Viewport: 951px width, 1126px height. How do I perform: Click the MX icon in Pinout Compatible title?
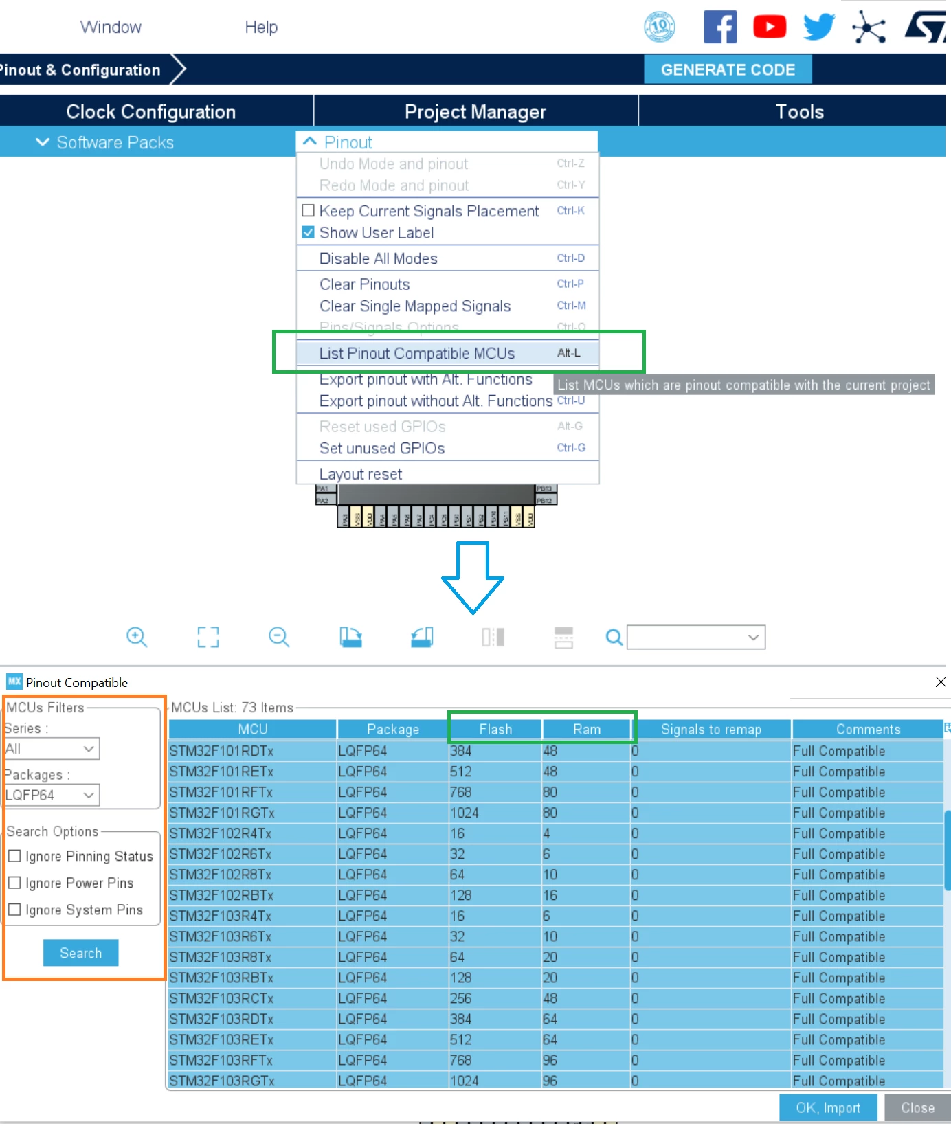coord(14,682)
